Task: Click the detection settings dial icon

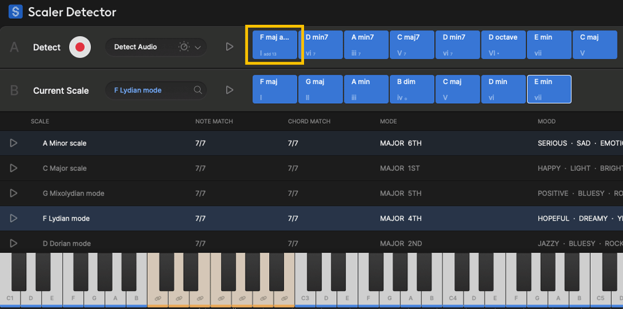Action: 184,47
